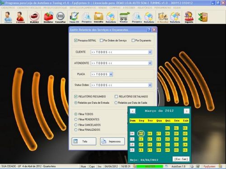This screenshot has height=169, width=226.
Task: Expand the PLACA dropdown arrow
Action: [111, 74]
